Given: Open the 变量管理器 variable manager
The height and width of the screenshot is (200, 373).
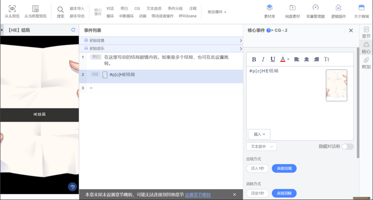Looking at the screenshot, I should tap(315, 8).
